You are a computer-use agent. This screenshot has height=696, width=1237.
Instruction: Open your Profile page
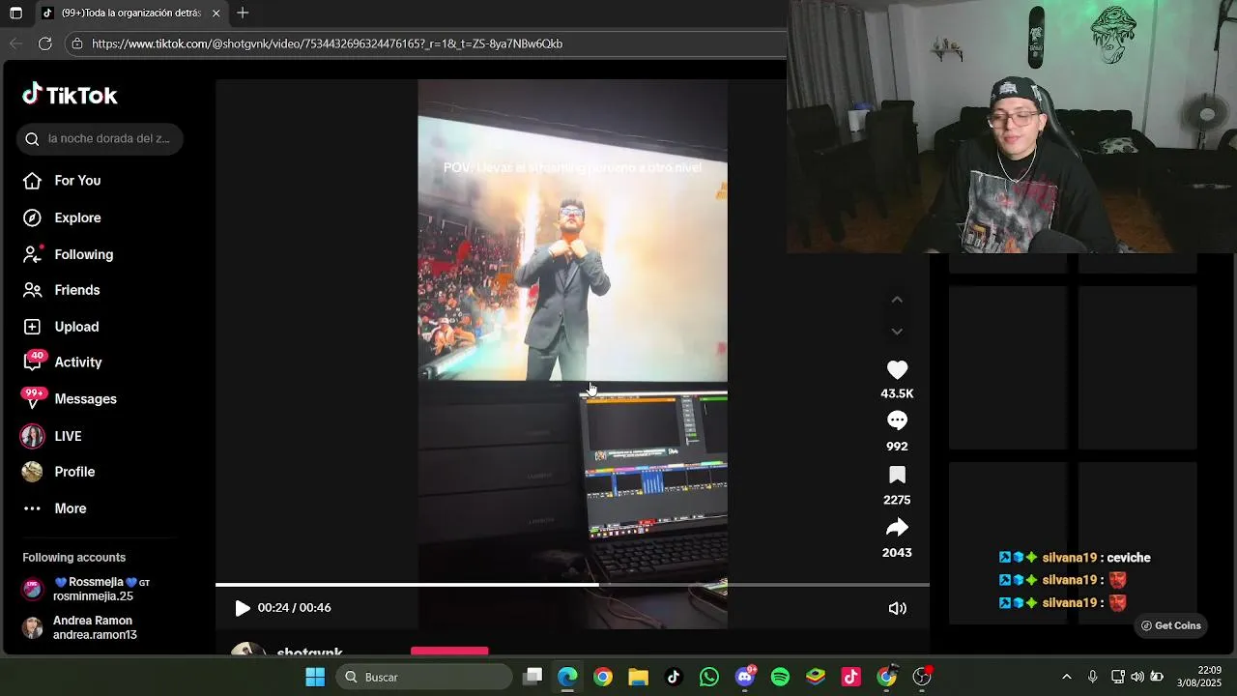[x=59, y=472]
